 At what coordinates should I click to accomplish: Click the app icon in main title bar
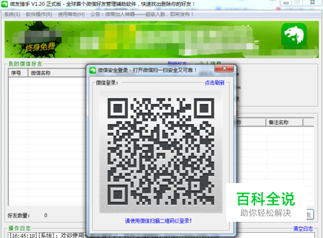pos(5,4)
